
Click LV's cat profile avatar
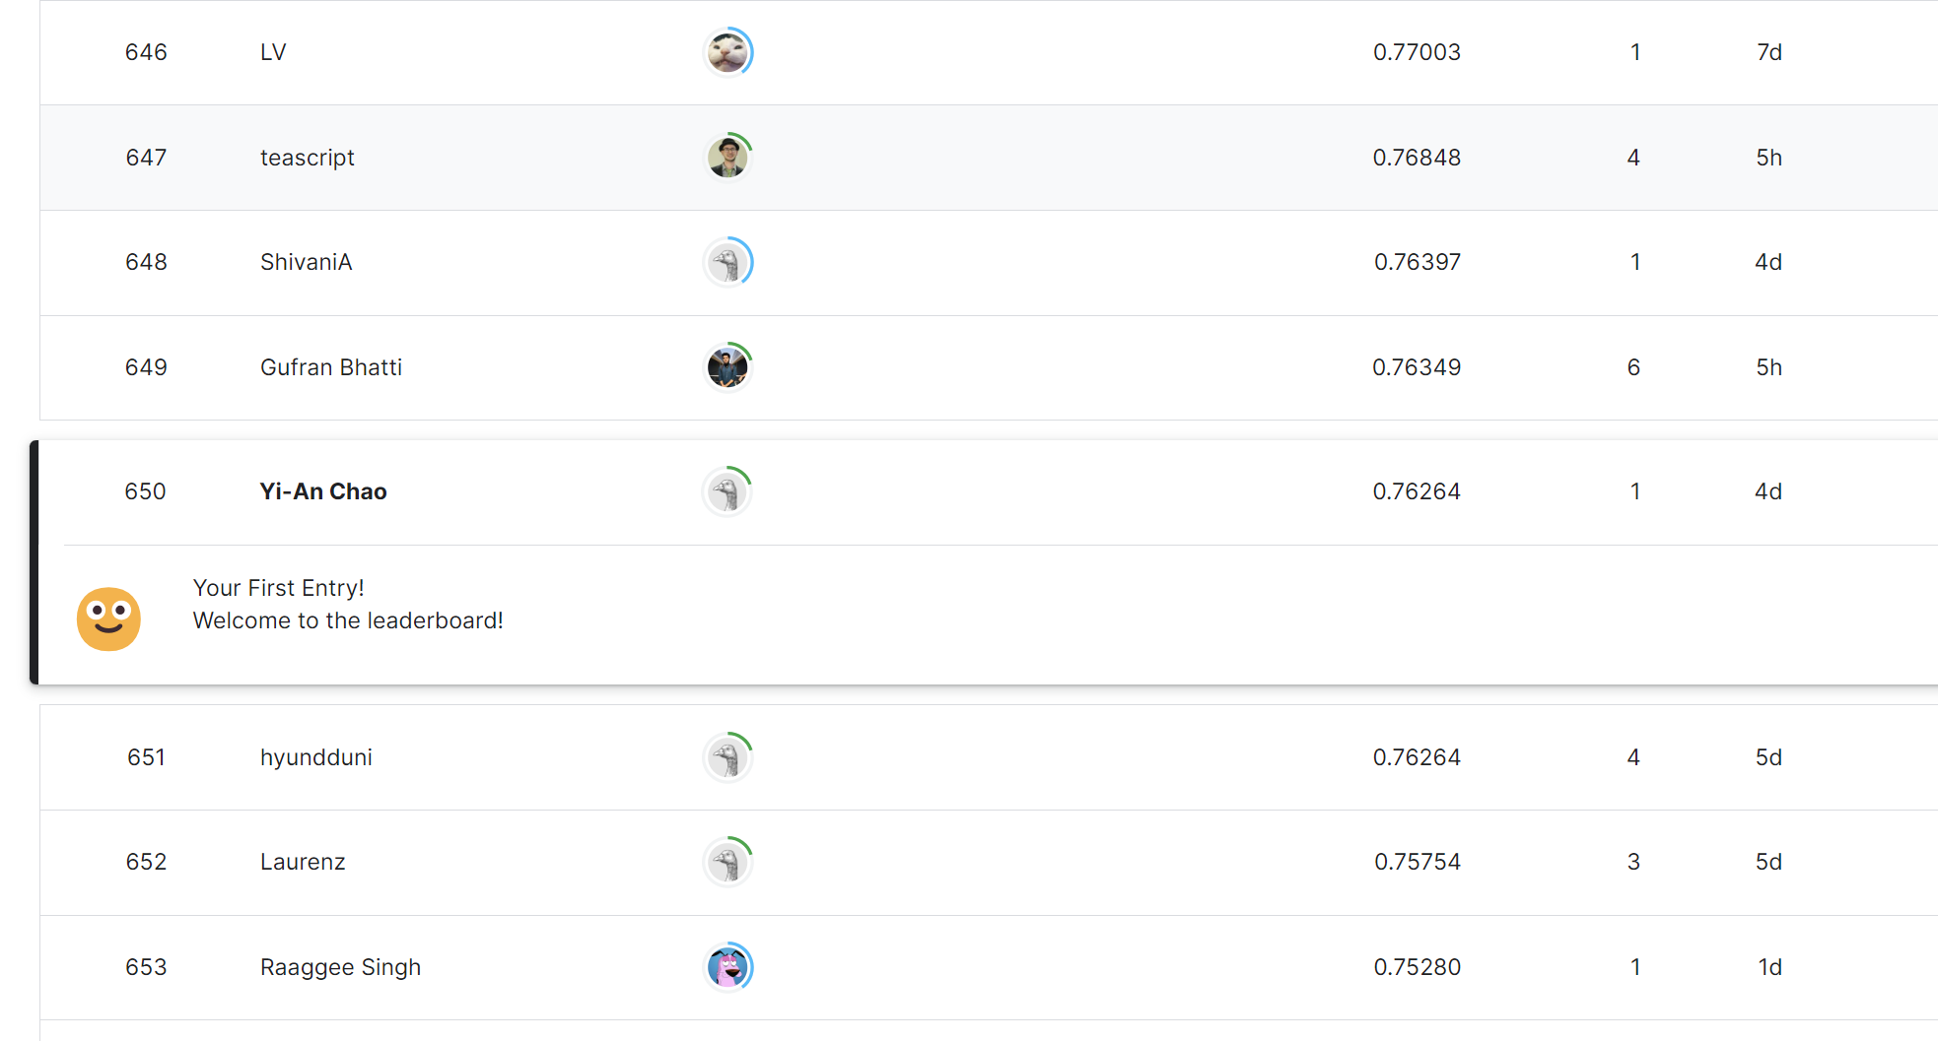(727, 52)
